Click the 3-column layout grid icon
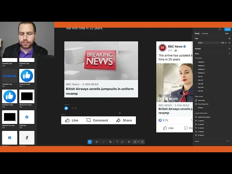The image size is (232, 174). (196, 124)
